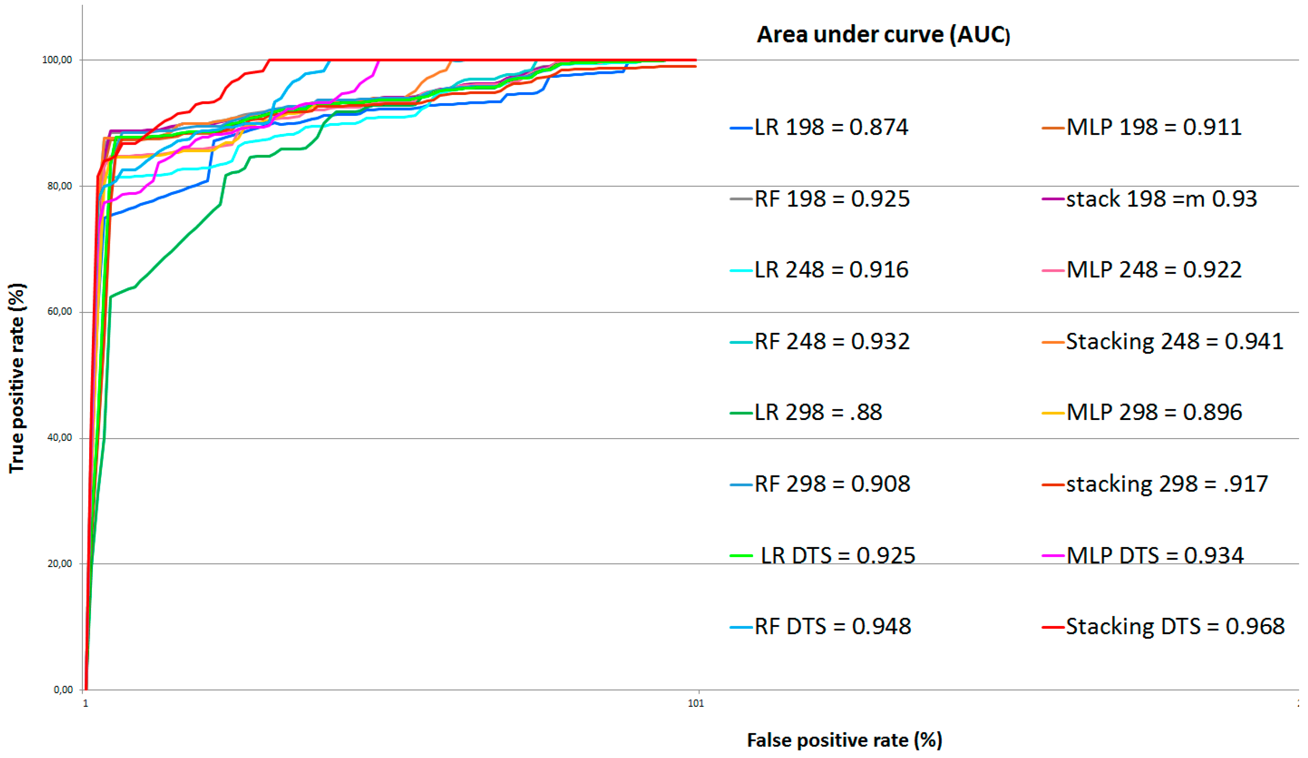Click the MLP DTS magenta legend marker
This screenshot has height=758, width=1308.
tap(1053, 556)
